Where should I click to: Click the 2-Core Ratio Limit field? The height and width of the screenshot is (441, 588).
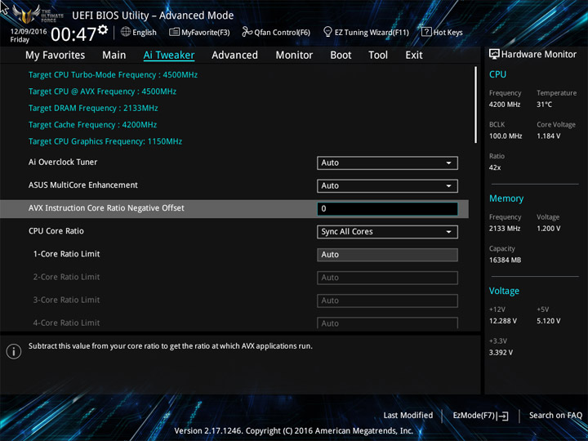click(x=387, y=278)
